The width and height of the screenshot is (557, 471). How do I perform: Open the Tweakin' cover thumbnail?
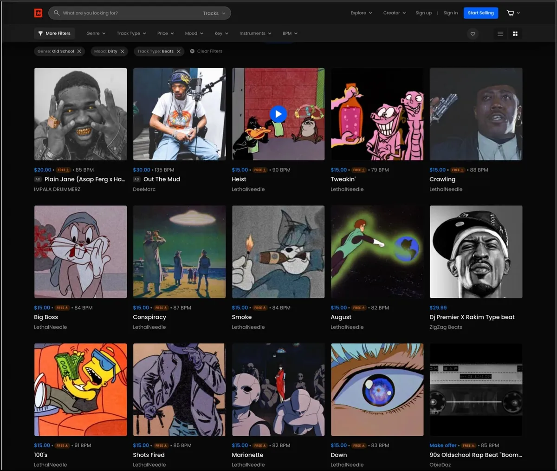377,114
